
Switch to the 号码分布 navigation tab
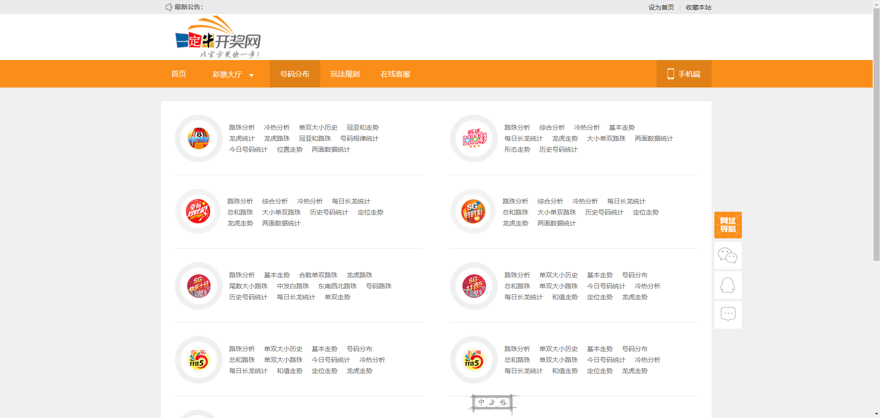tap(295, 74)
